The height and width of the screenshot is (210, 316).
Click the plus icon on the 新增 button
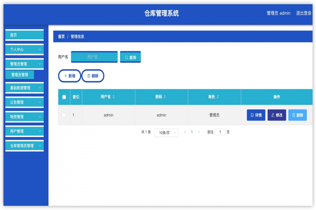click(x=65, y=76)
